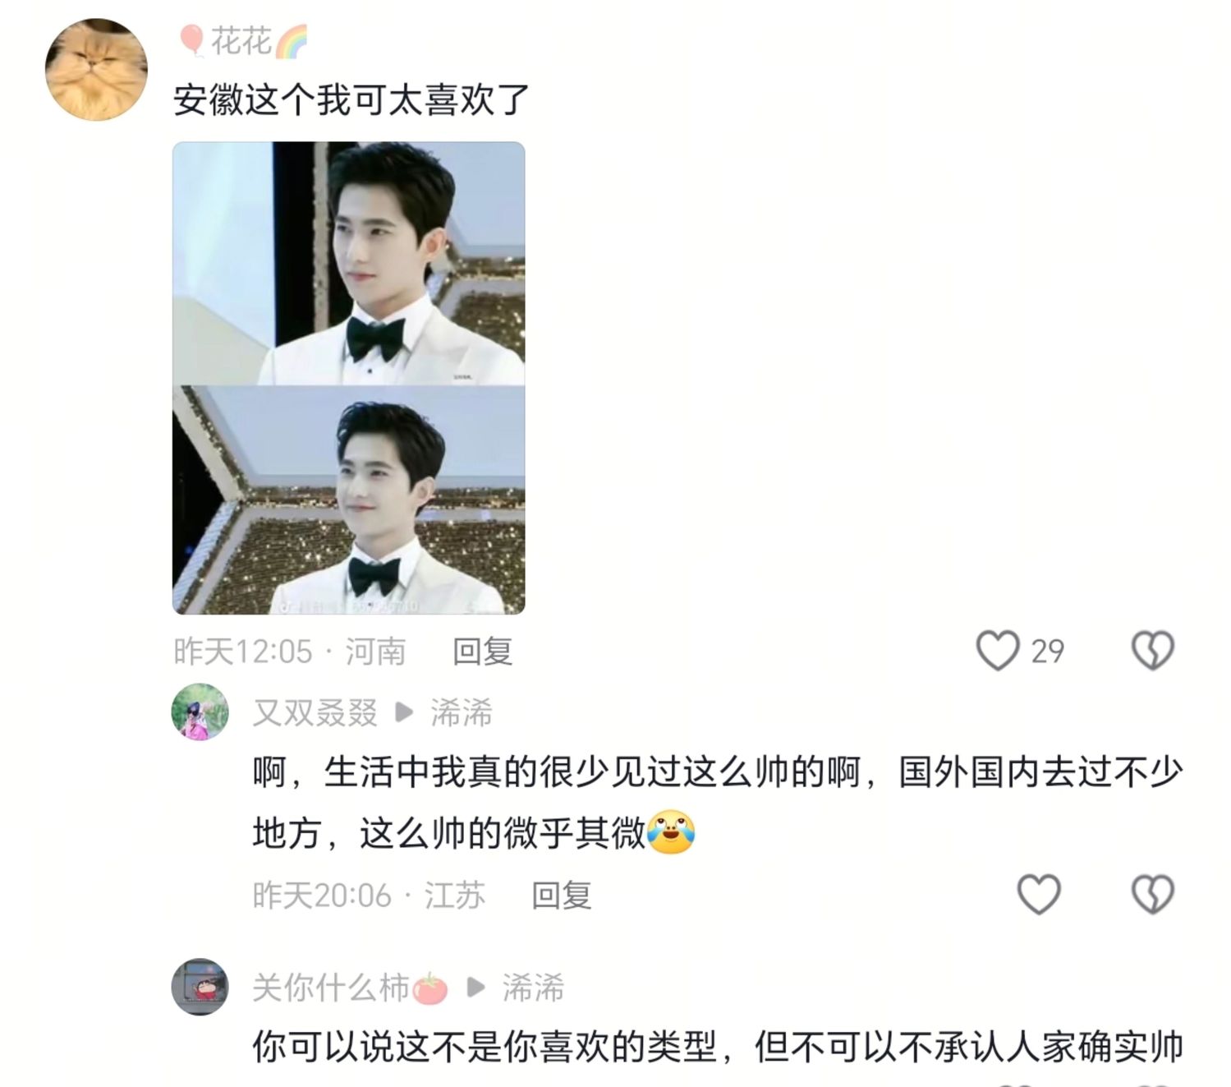The width and height of the screenshot is (1231, 1087).
Task: Tap 回复 under 花花's comment
Action: [483, 652]
